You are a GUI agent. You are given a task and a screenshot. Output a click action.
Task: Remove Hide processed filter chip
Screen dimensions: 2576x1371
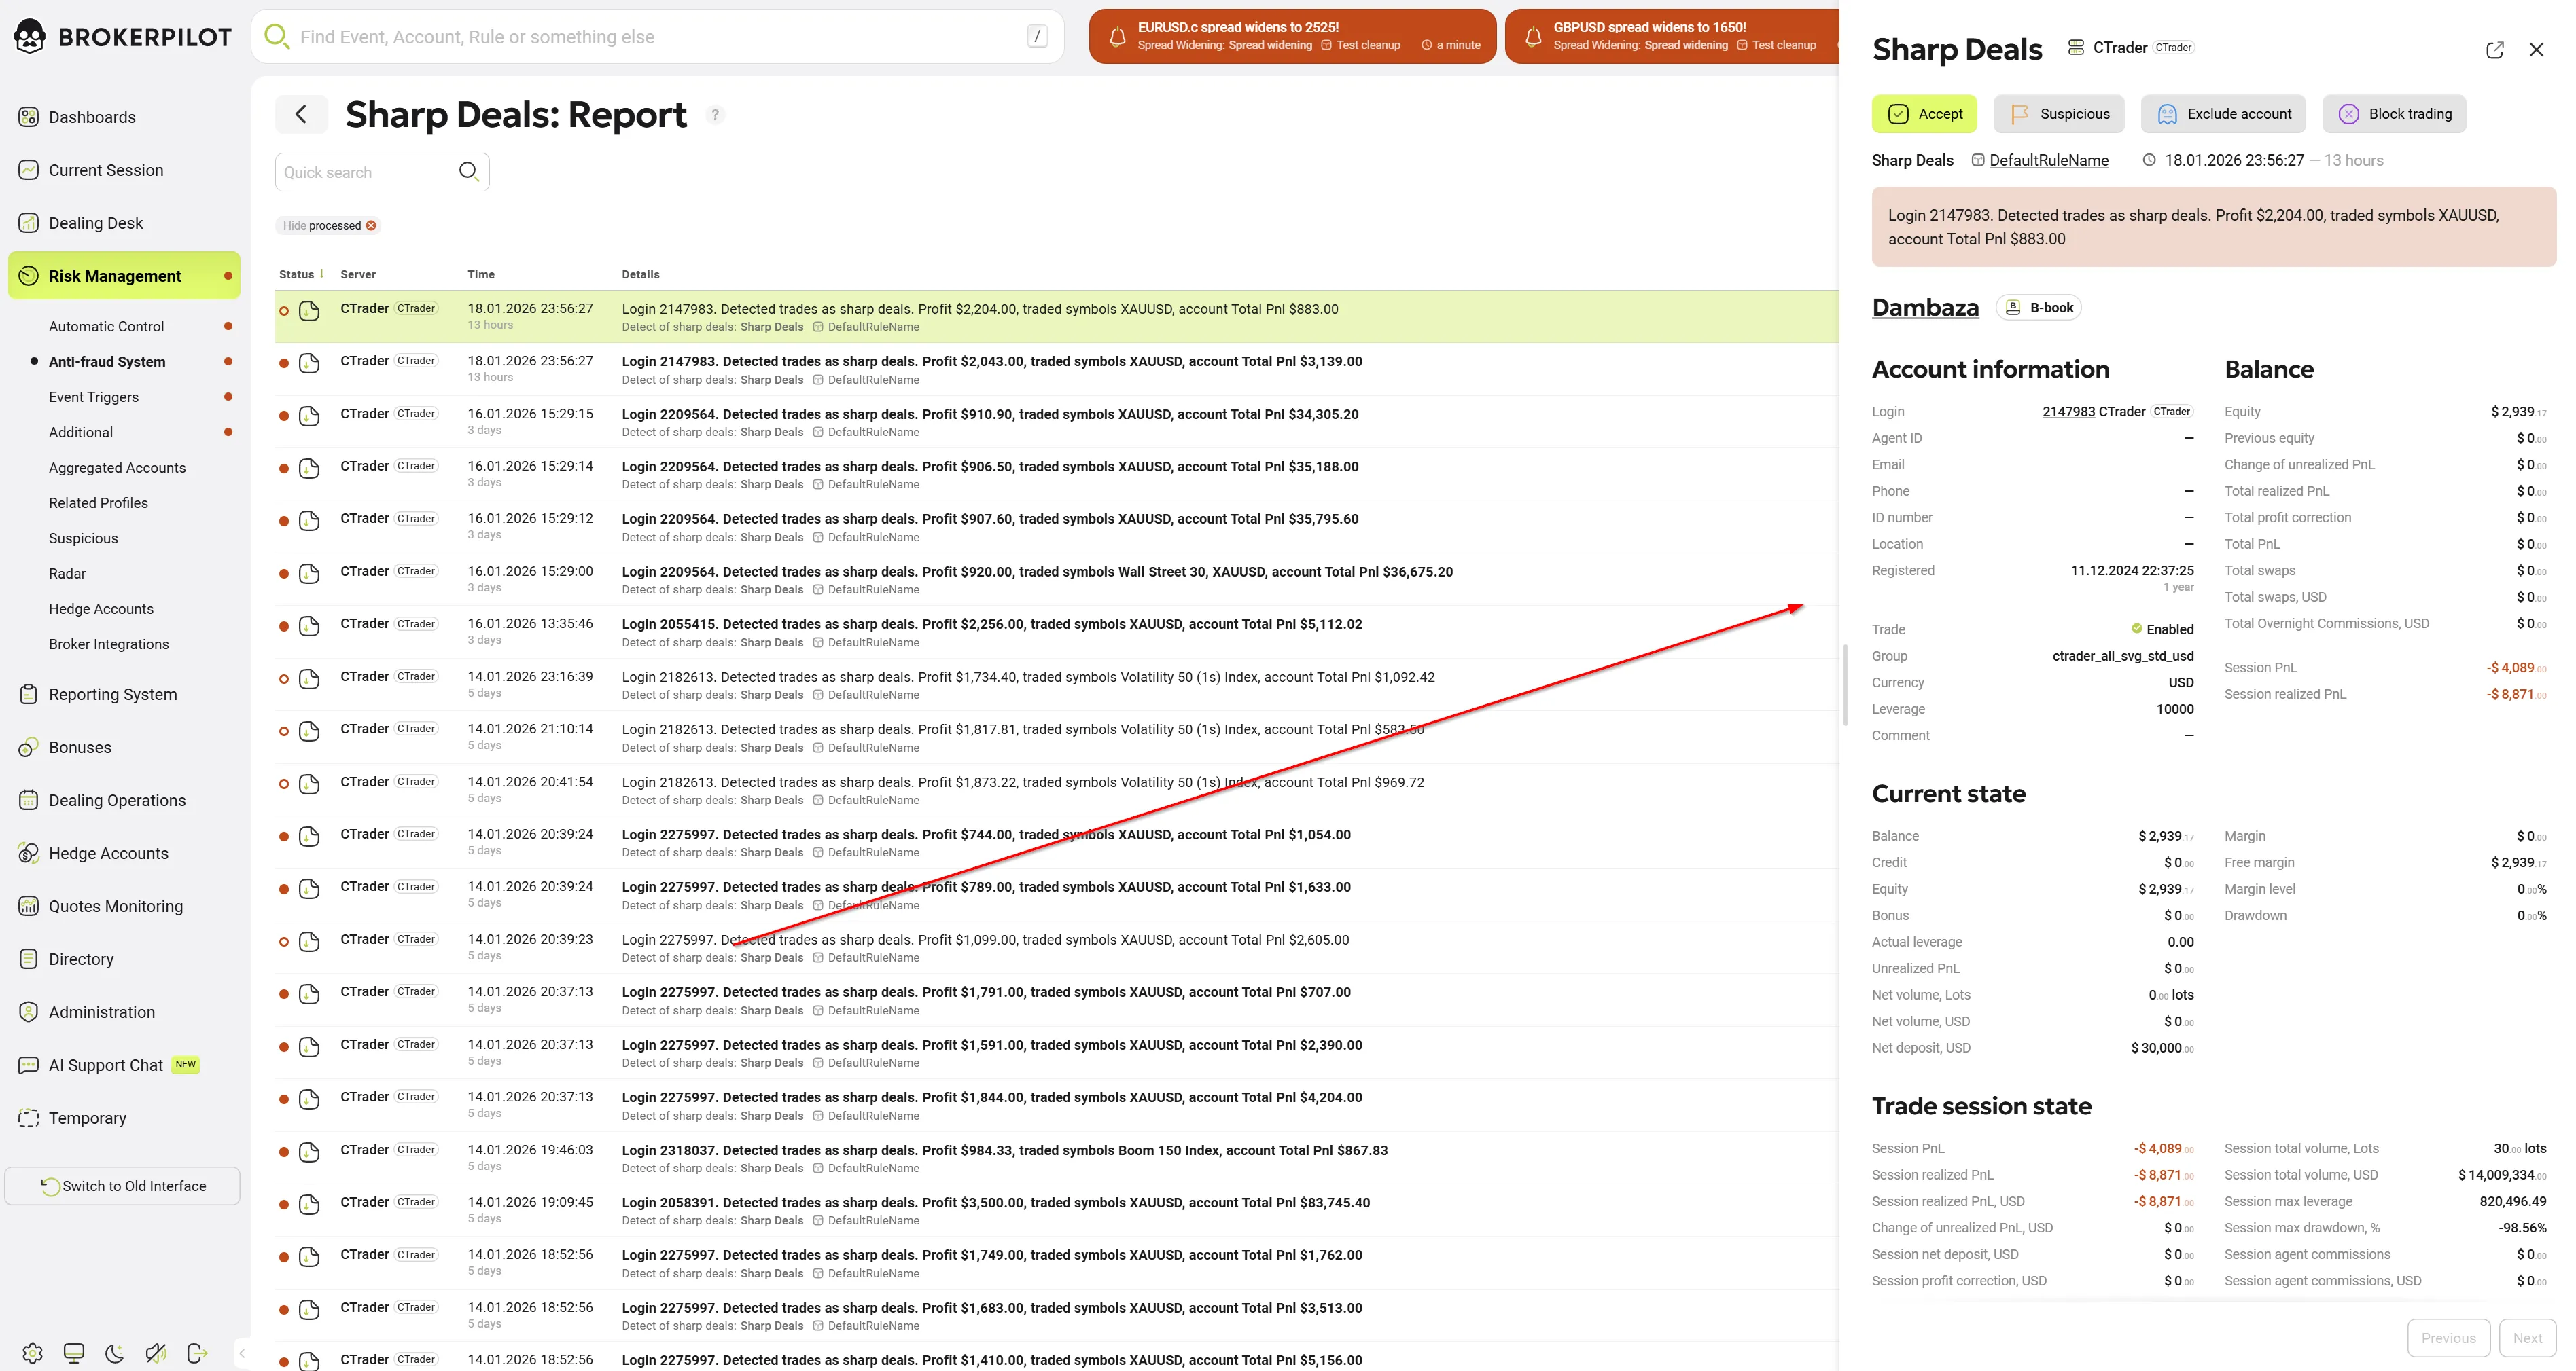pos(372,226)
